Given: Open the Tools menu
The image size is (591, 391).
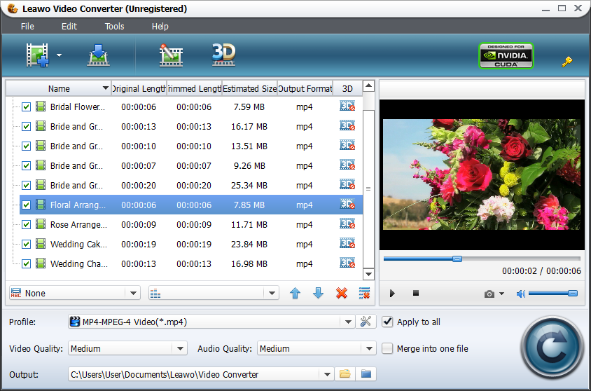Looking at the screenshot, I should point(115,27).
